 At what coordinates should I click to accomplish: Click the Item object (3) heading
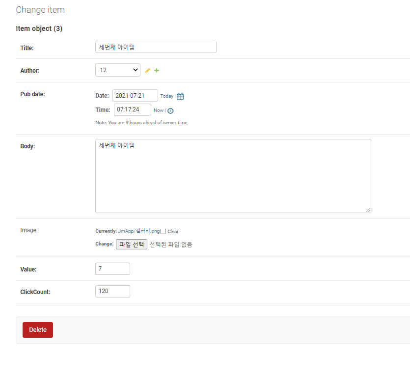39,28
